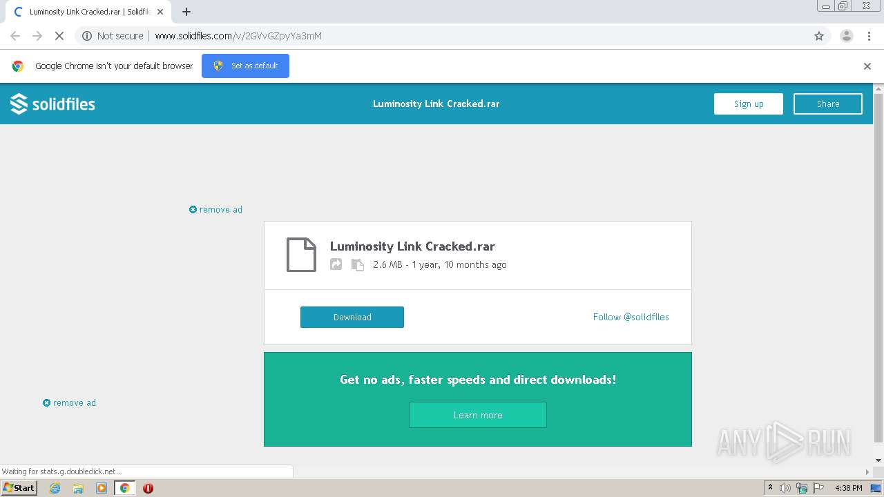Click the Share button in header

[828, 104]
